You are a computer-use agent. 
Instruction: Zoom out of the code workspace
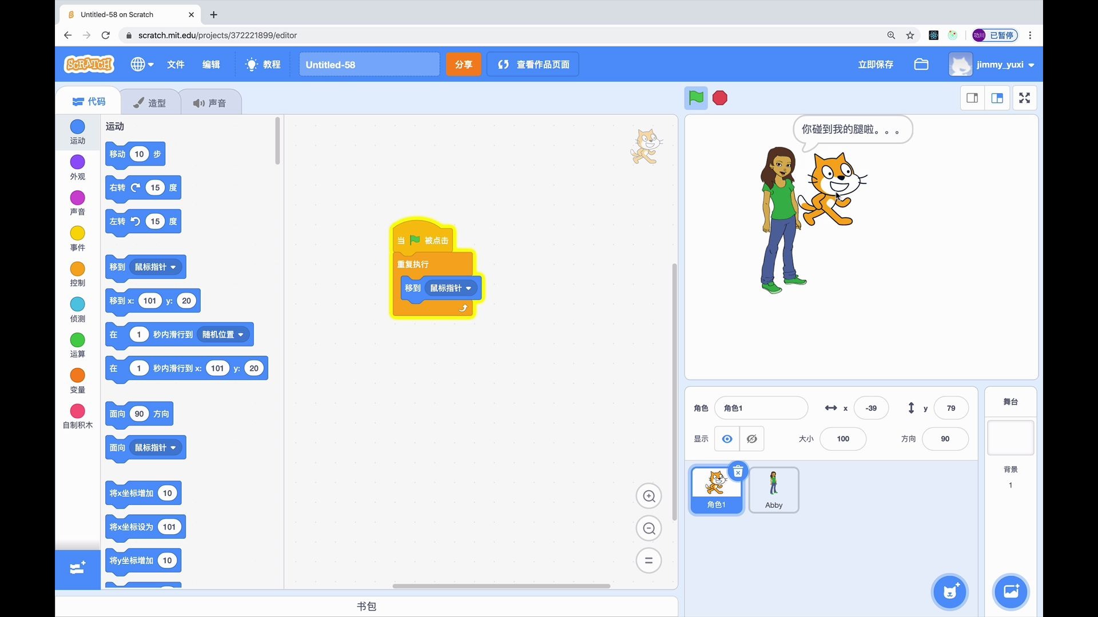649,528
